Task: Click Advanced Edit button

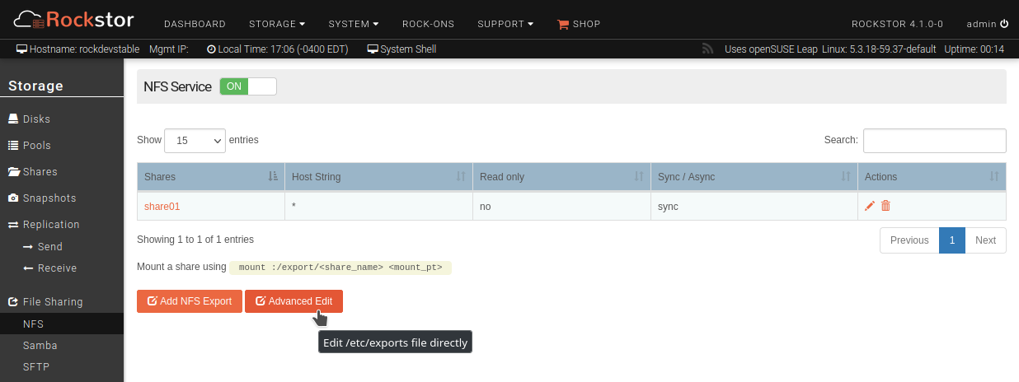Action: [293, 301]
